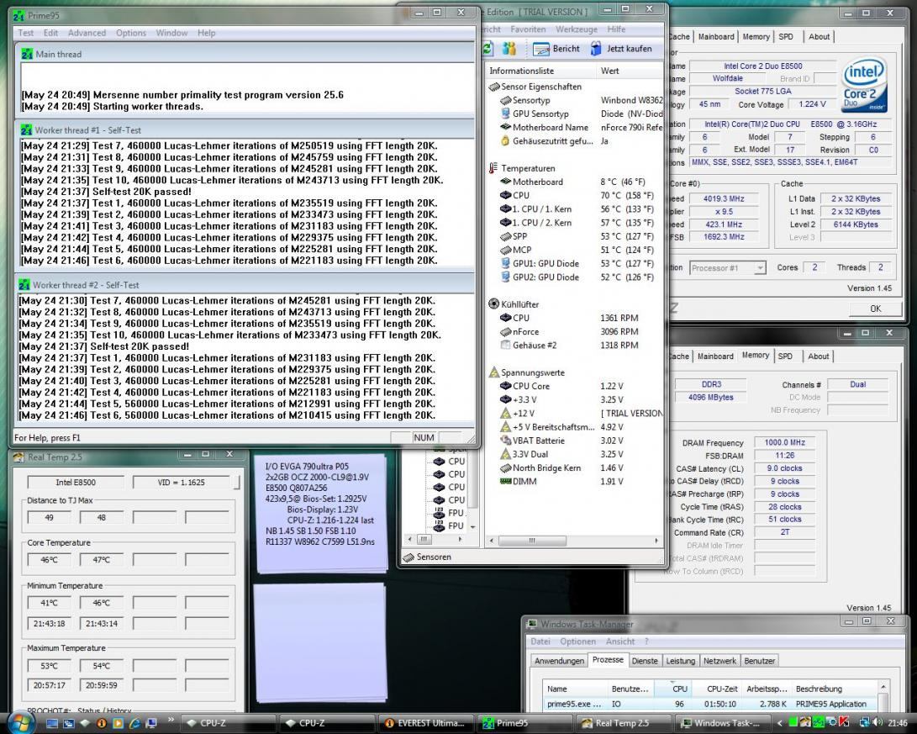Click the EVEREST Ultimate taskbar button
This screenshot has width=917, height=734.
pos(425,723)
